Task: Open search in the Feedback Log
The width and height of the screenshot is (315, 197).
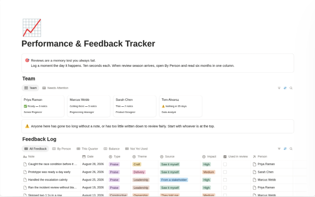Action: point(291,149)
